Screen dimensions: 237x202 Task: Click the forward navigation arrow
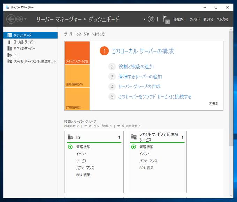pyautogui.click(x=20, y=19)
